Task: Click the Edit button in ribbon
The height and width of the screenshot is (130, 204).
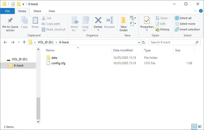Action: (161, 24)
